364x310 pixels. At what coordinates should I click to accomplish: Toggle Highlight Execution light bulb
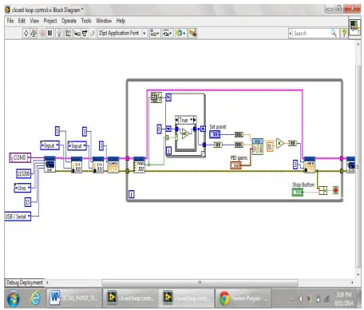tap(59, 34)
